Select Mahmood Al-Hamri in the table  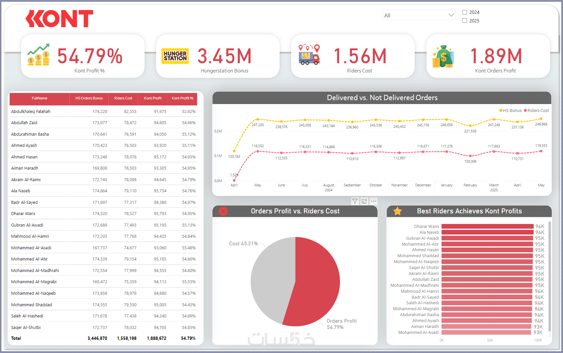[x=30, y=236]
